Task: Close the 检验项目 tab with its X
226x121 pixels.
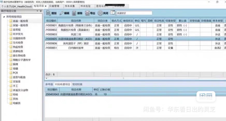Action: coord(46,6)
